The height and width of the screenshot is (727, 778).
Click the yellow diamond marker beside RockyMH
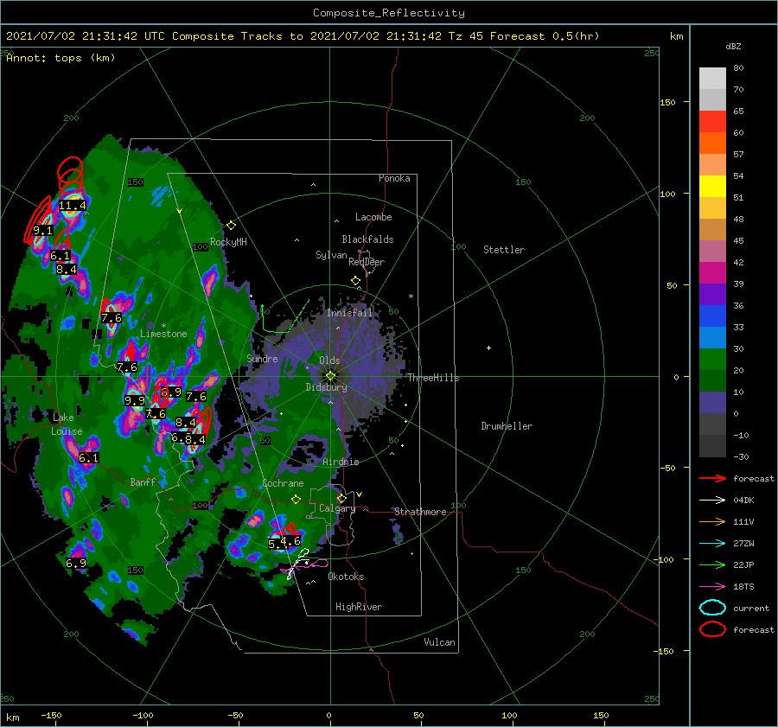point(231,226)
